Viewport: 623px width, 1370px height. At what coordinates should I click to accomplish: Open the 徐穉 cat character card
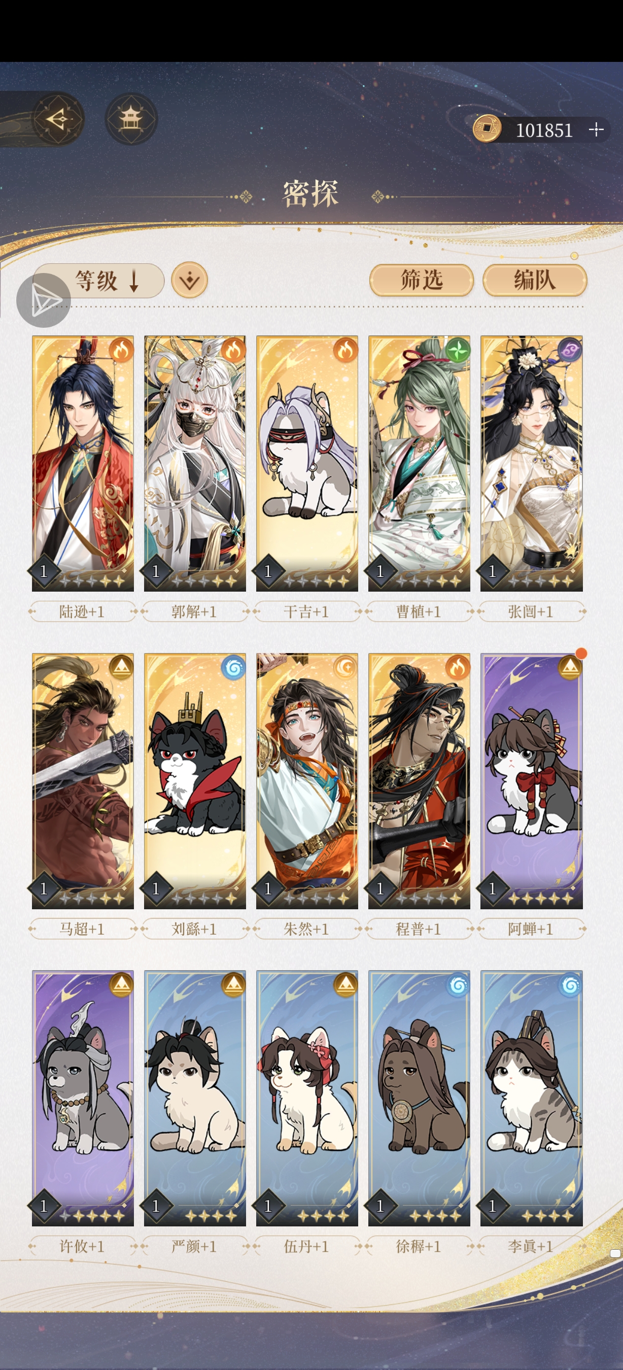coord(420,1098)
